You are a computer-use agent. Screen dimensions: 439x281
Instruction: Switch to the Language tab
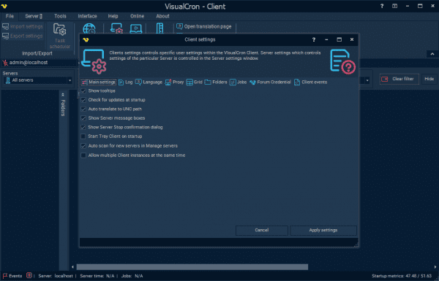[149, 82]
